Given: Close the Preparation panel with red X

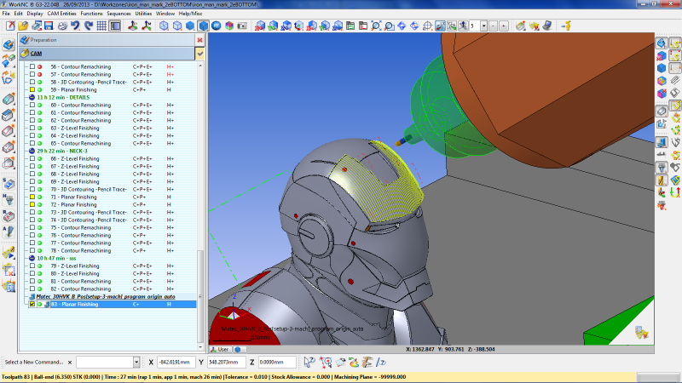Looking at the screenshot, I should tap(199, 40).
